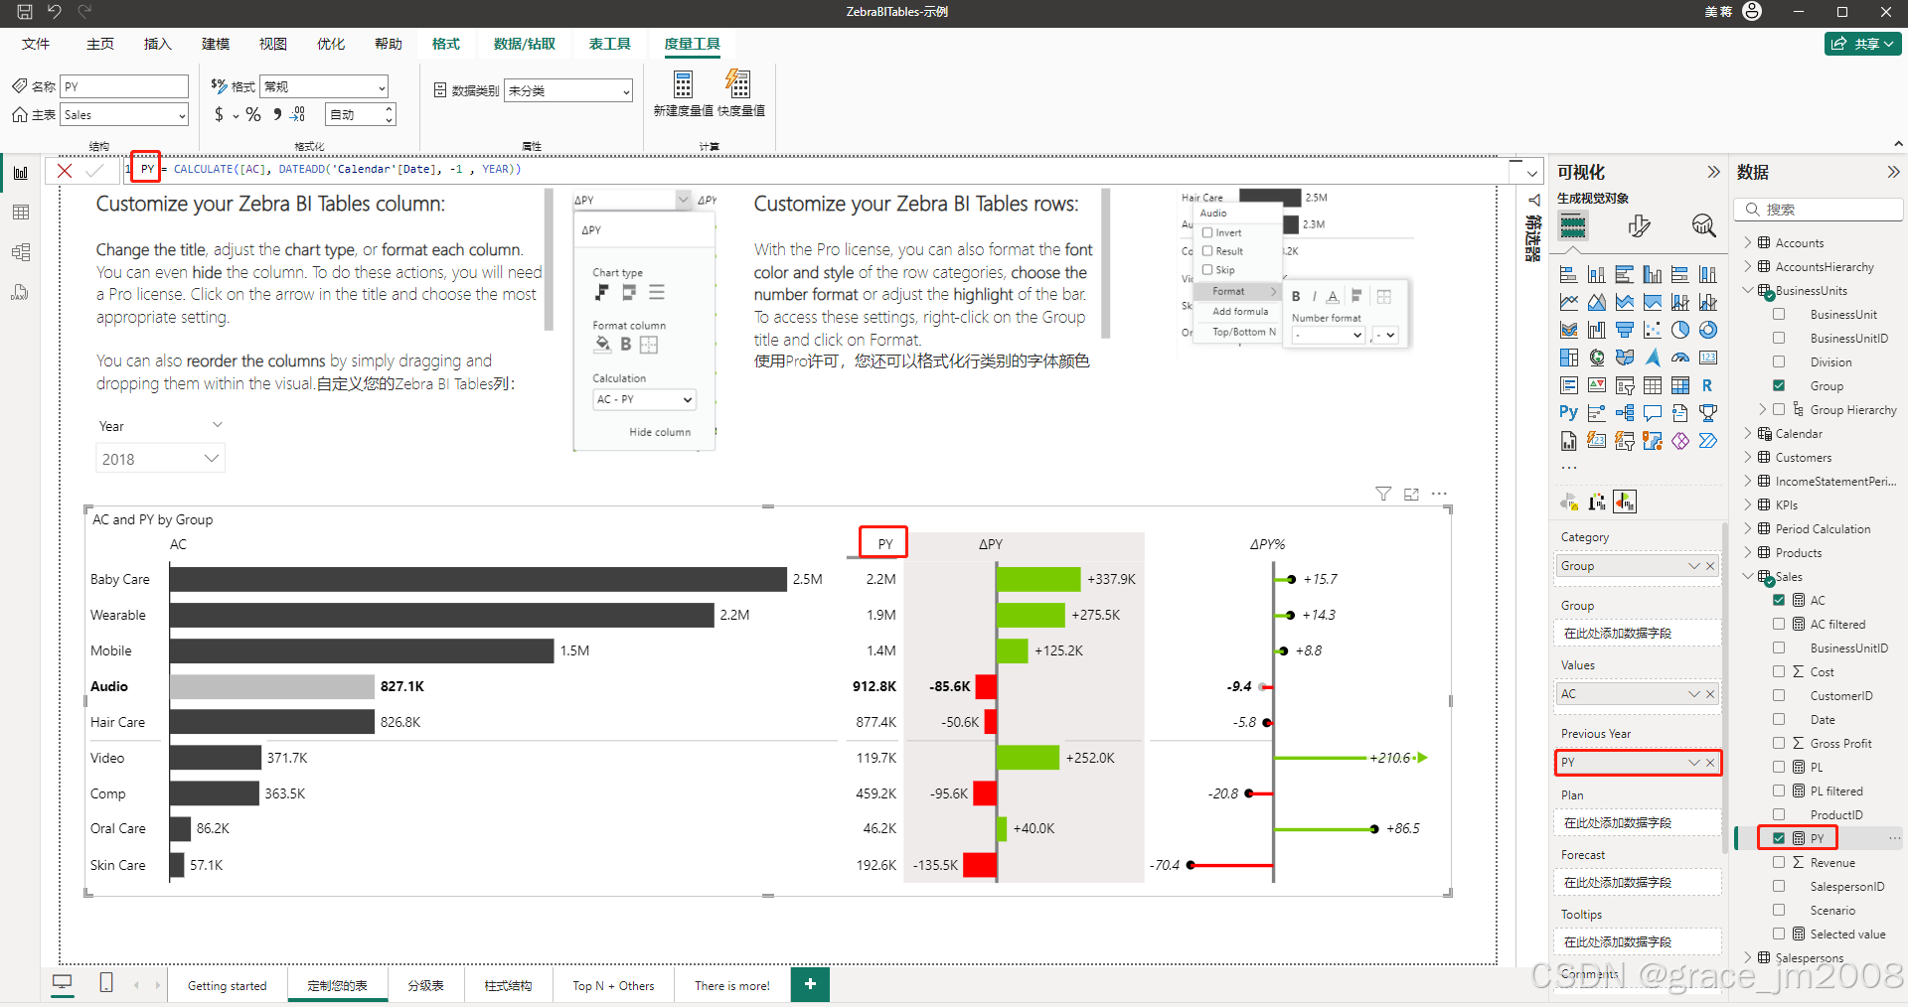Select the donut chart visual

(x=1708, y=331)
